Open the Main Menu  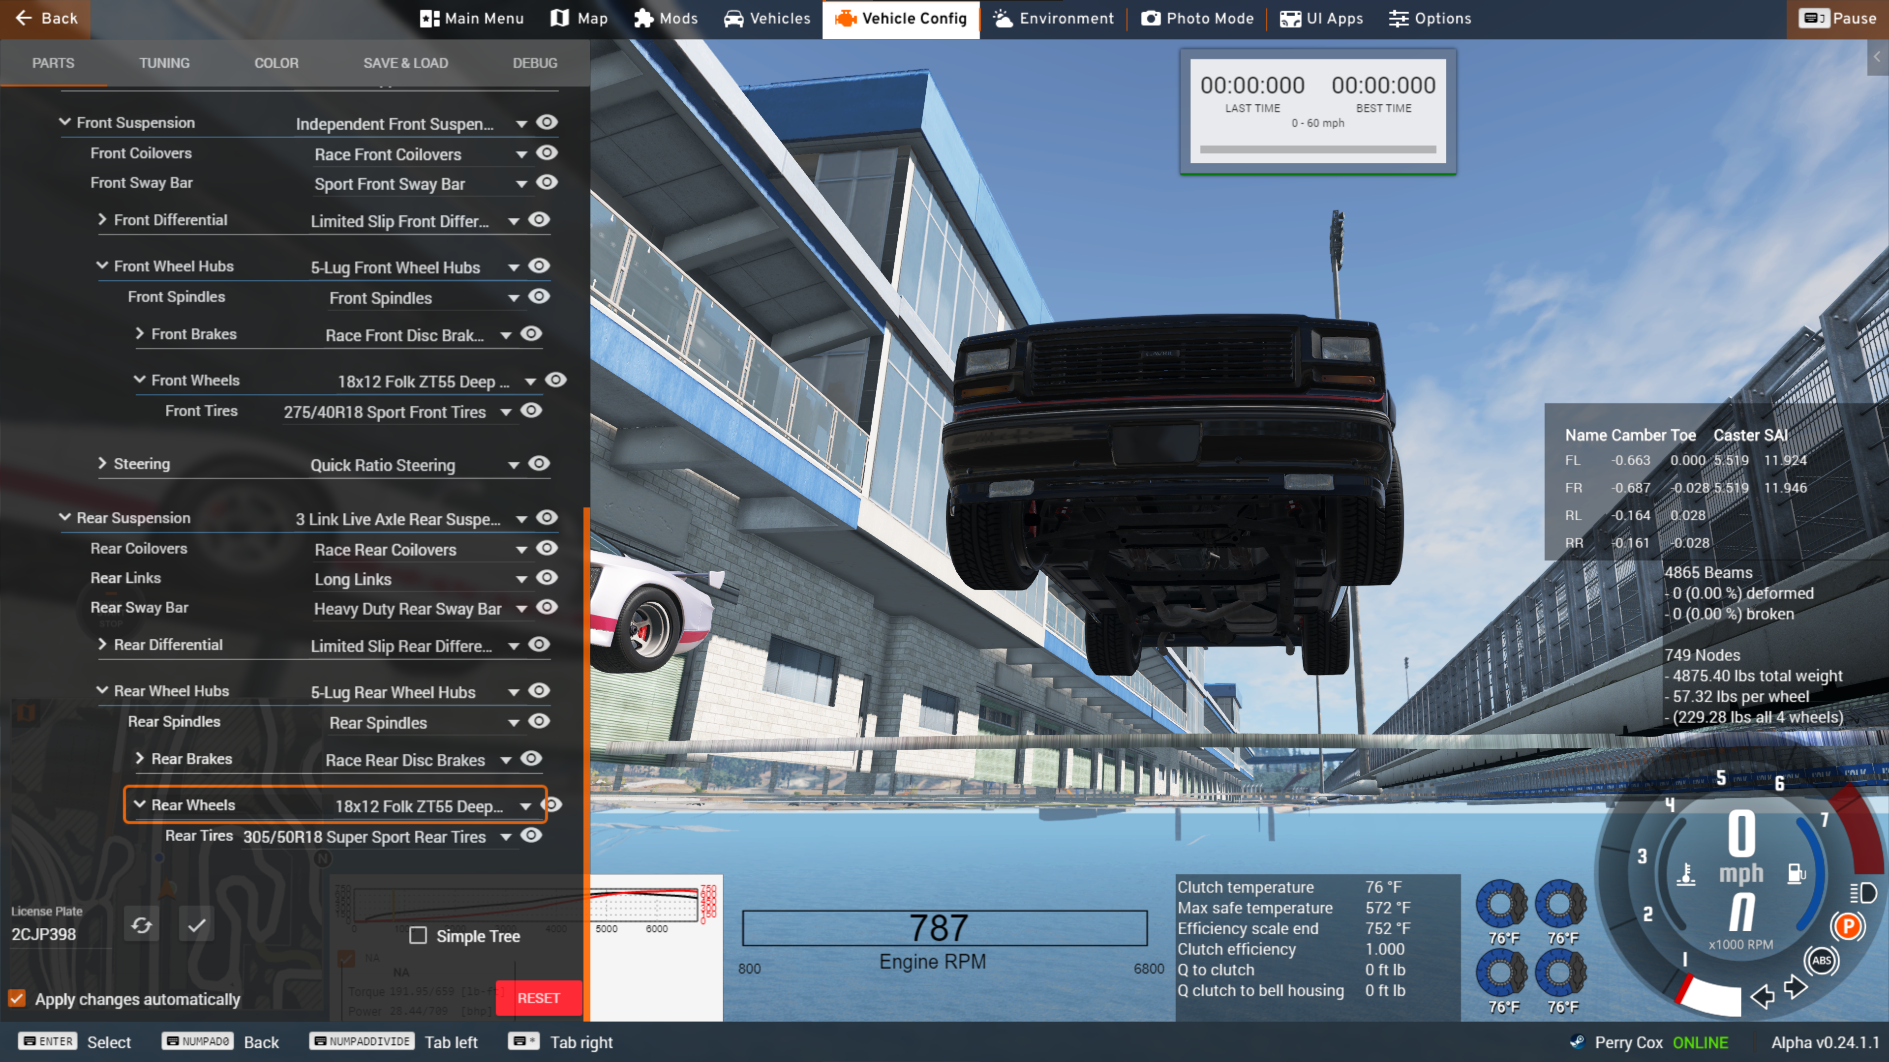coord(472,18)
